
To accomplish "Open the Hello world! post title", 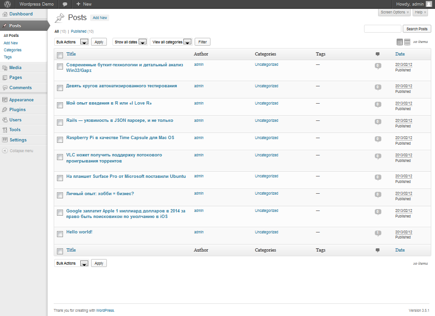I will coord(79,232).
